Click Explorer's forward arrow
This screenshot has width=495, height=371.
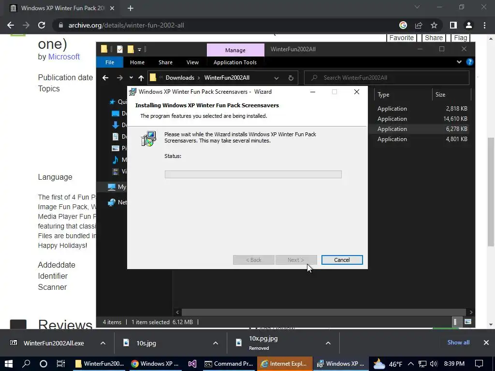coord(120,78)
